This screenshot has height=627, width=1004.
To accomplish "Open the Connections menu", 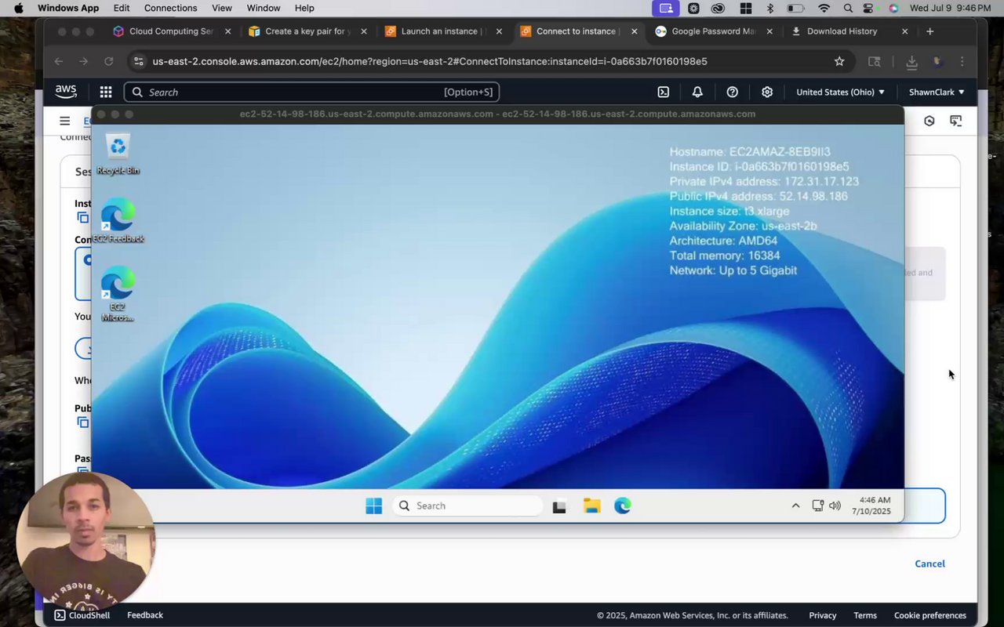I will coord(171,8).
